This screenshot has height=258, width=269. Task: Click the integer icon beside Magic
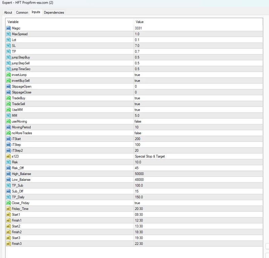8,28
